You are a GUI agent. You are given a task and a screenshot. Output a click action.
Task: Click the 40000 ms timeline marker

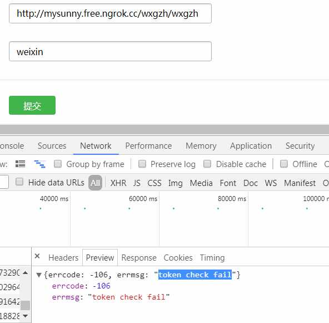click(54, 198)
